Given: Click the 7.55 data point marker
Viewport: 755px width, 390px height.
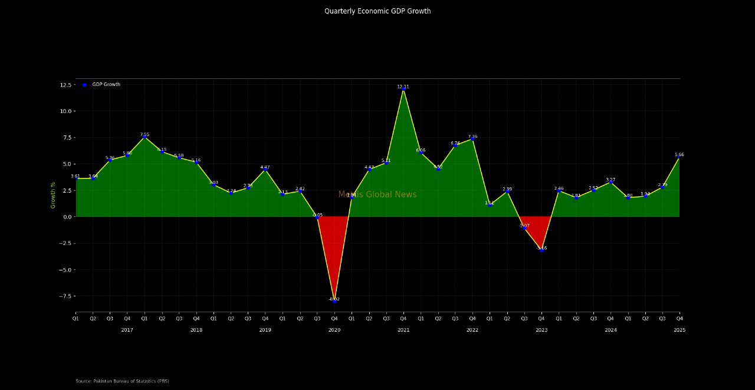Looking at the screenshot, I should (x=145, y=137).
